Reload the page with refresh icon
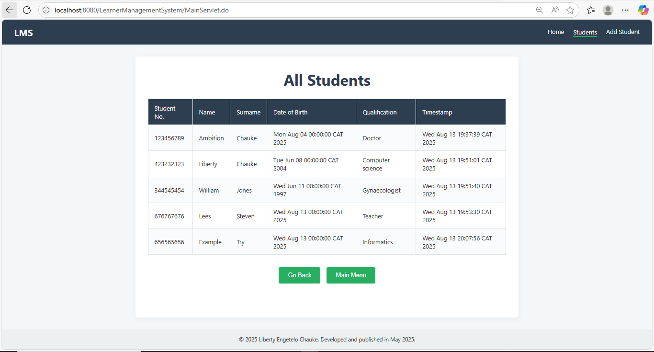Image resolution: width=654 pixels, height=352 pixels. coord(27,10)
